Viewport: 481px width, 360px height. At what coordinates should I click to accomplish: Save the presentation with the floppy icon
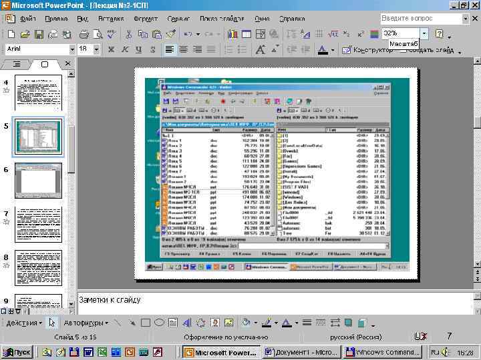pyautogui.click(x=39, y=34)
